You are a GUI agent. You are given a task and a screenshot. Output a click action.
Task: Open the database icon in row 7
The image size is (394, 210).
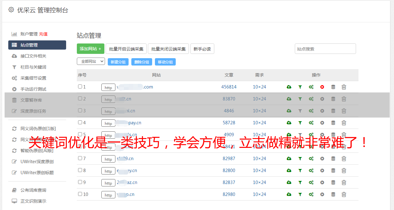coord(333,159)
